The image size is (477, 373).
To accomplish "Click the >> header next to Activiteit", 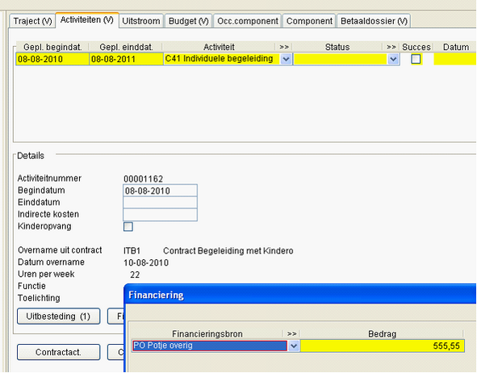I will (x=284, y=47).
